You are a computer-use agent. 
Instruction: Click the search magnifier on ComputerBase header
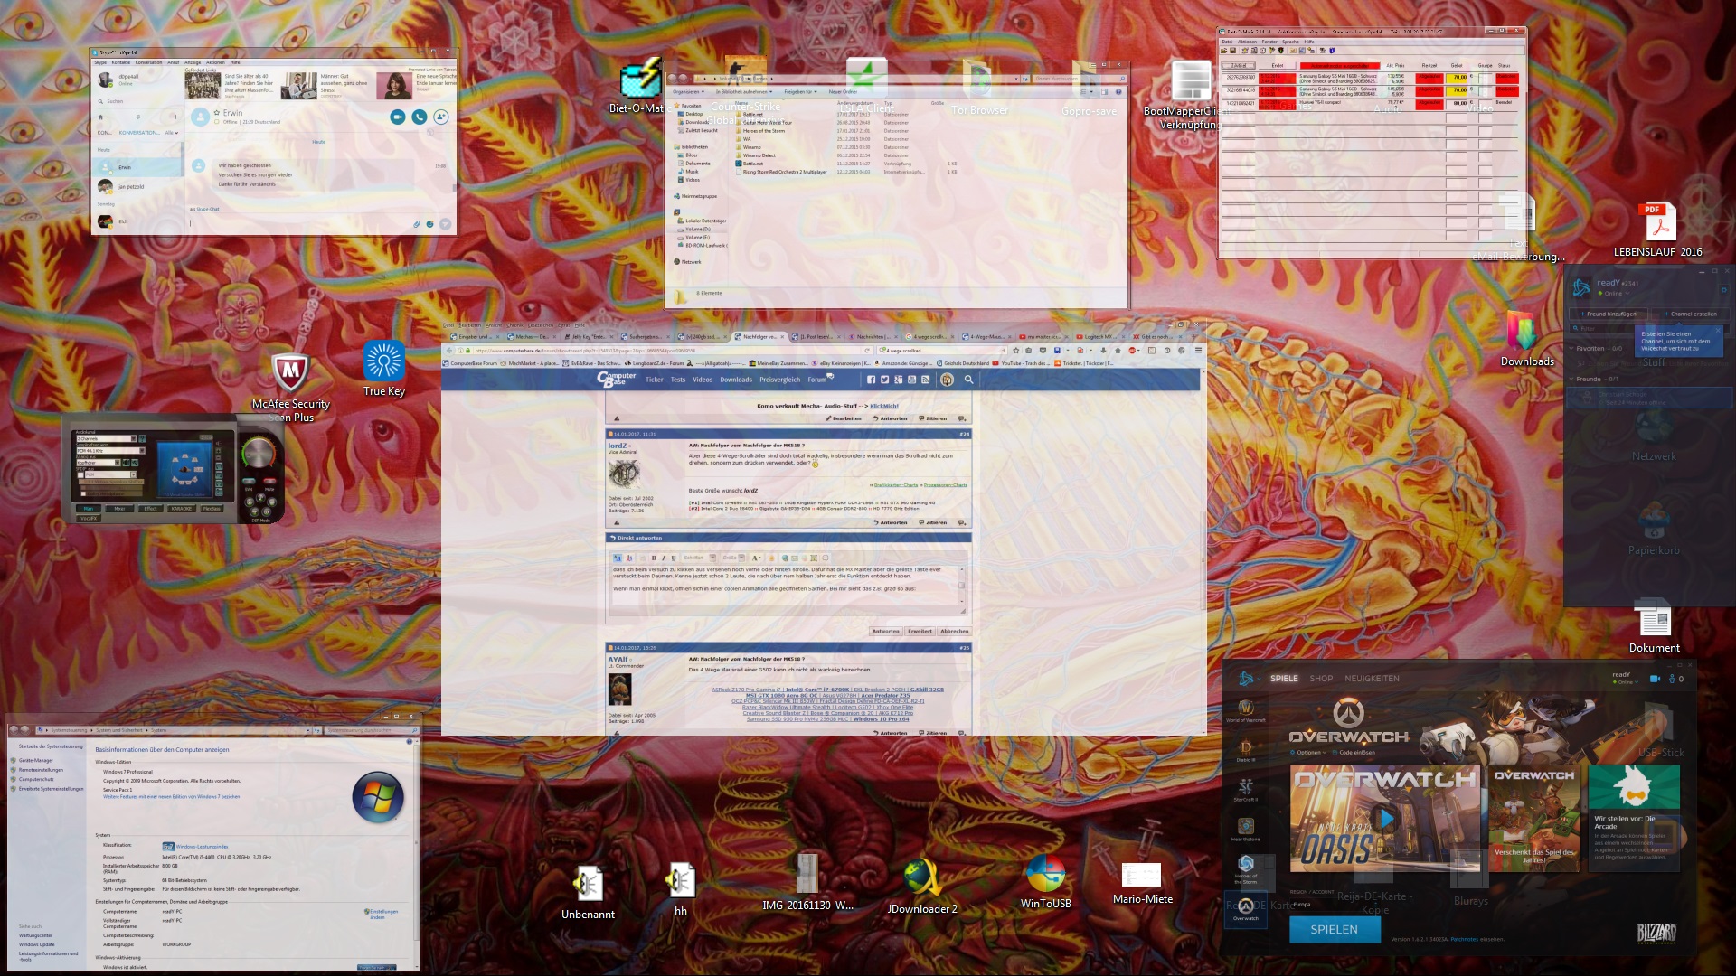coord(968,380)
